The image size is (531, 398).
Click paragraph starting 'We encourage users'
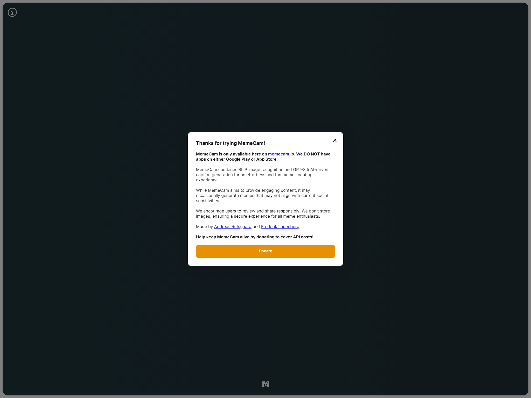point(263,214)
